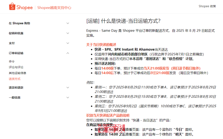Image resolution: width=223 pixels, height=139 pixels.
Task: Expand the 在 Shopee 购物 chevron arrow
Action: pos(68,23)
